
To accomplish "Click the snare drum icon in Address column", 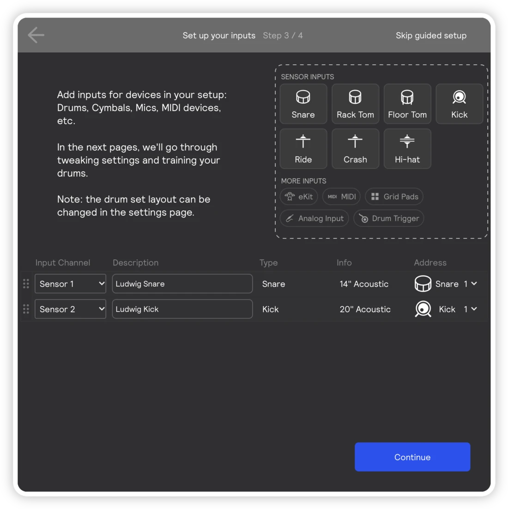I will [423, 284].
